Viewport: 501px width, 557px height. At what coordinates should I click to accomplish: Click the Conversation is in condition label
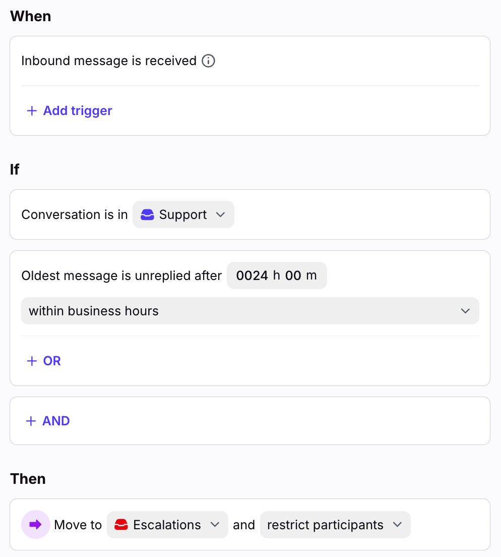tap(75, 215)
